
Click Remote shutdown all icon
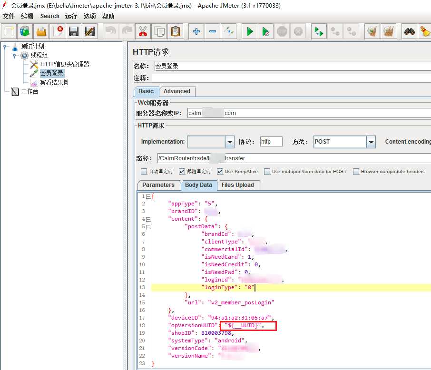pos(351,31)
